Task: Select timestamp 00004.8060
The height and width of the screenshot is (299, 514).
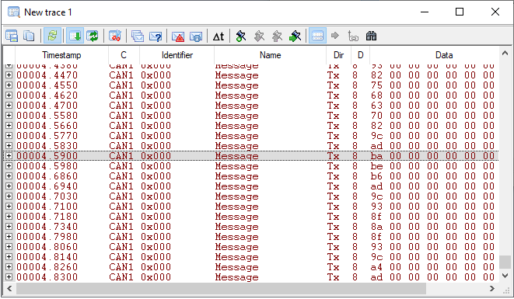Action: point(47,247)
